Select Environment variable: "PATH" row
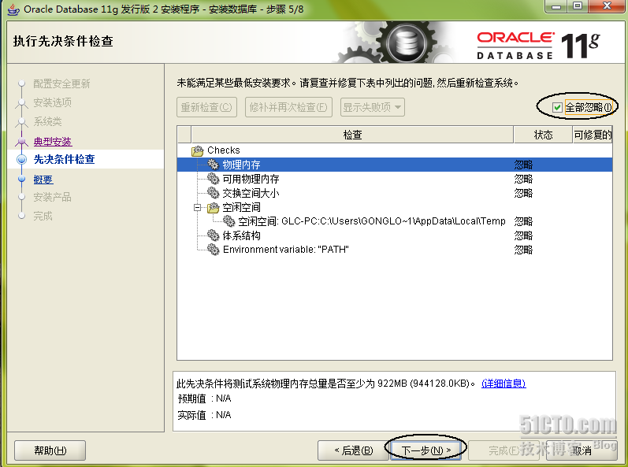Screen dimensions: 628x467 (x=395, y=250)
